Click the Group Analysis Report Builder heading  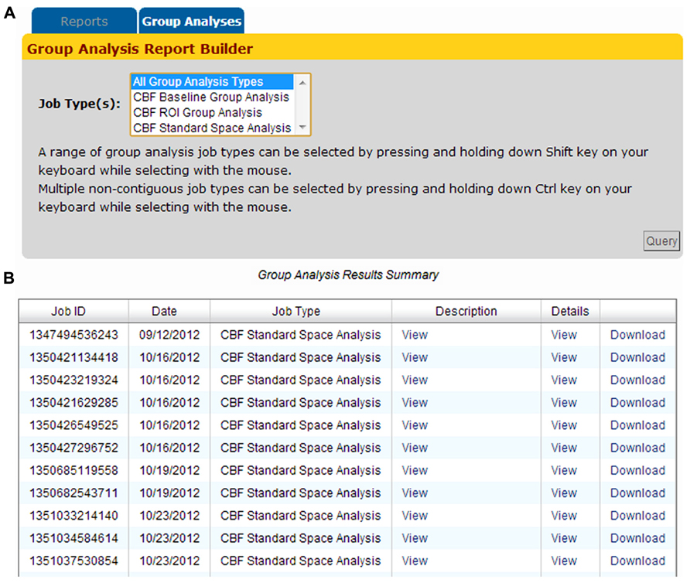(140, 49)
